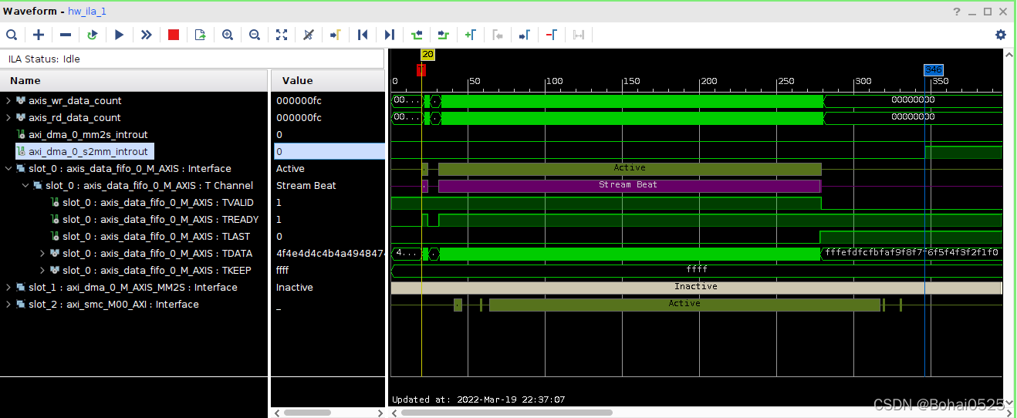Click the Value column horizontal scrollbar
The height and width of the screenshot is (418, 1017).
pyautogui.click(x=306, y=413)
